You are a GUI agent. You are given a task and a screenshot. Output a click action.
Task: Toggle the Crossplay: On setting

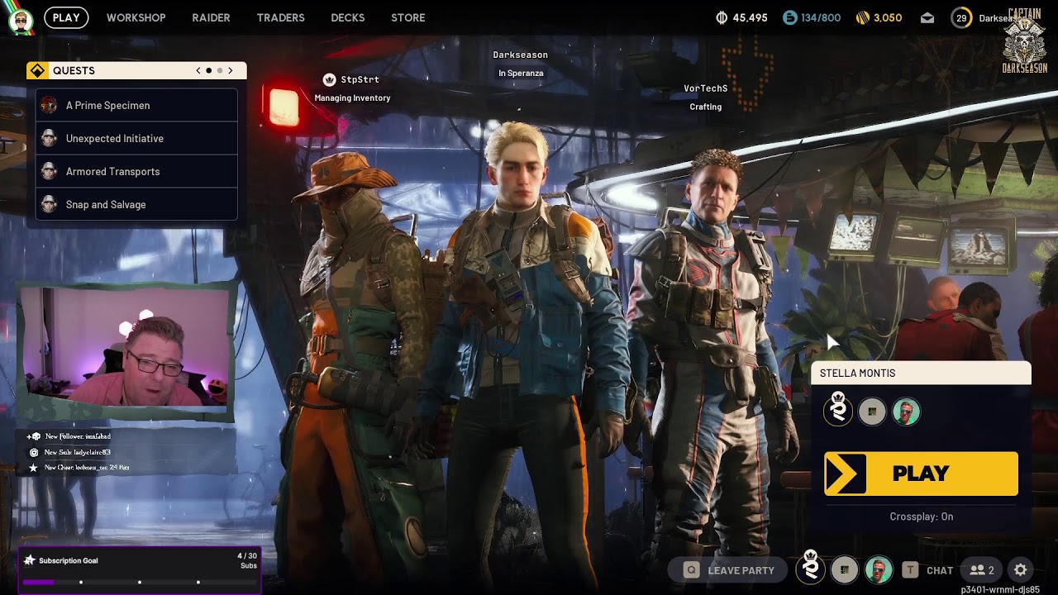[x=922, y=516]
